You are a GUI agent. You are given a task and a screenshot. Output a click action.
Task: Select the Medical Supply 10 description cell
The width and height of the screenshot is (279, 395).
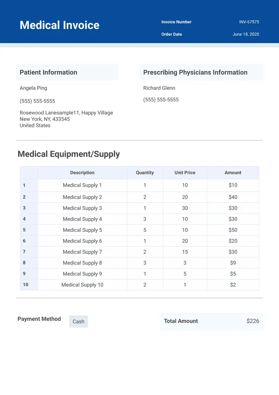point(82,285)
